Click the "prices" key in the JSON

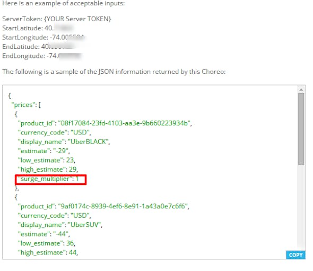23,105
